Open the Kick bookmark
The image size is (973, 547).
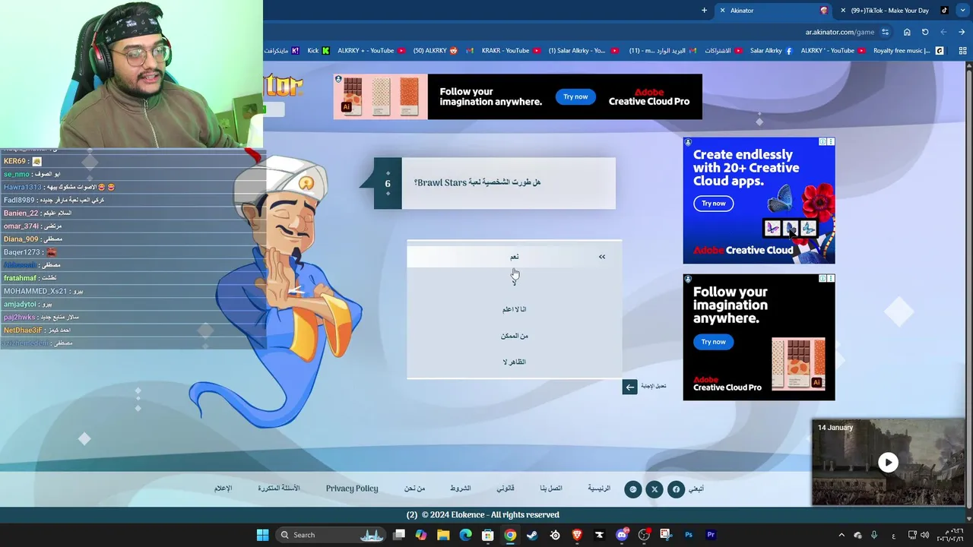319,51
